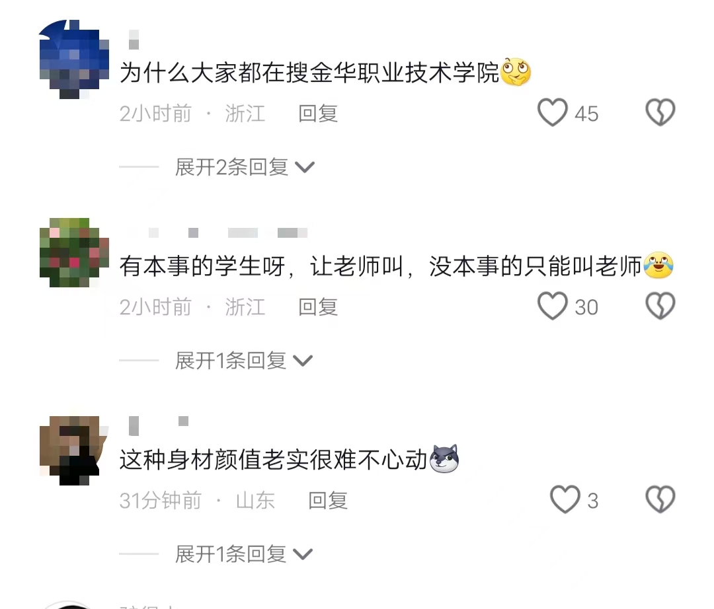Screen dimensions: 714x609
Task: Reply to the 有本事的学生呀 comment
Action: tap(318, 307)
